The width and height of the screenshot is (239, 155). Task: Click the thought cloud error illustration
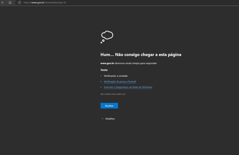(x=107, y=37)
